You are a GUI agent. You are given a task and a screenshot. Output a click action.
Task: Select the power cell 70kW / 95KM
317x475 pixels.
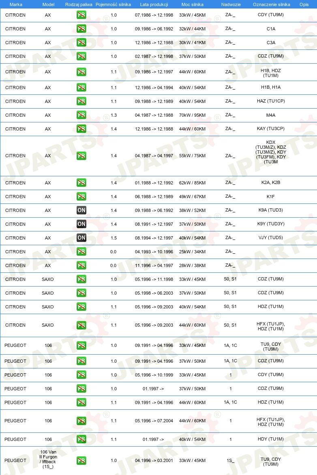coord(192,115)
